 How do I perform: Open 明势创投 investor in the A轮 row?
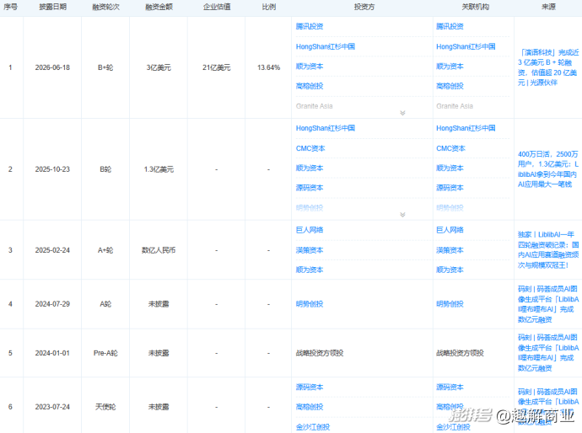(310, 304)
